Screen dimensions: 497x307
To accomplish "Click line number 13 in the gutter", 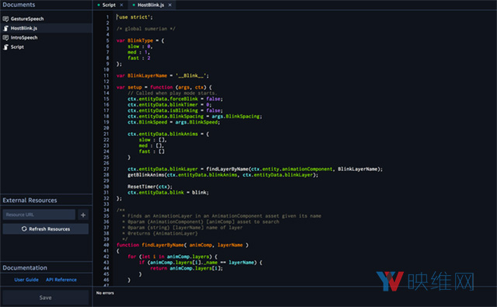I will click(x=106, y=87).
